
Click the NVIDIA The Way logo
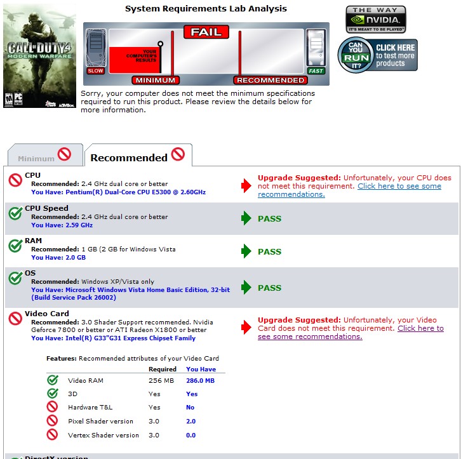coord(376,20)
